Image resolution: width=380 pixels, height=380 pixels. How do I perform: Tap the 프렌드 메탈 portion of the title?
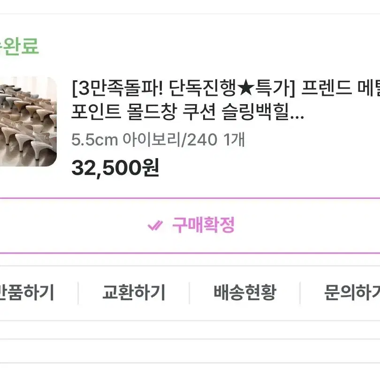click(341, 88)
